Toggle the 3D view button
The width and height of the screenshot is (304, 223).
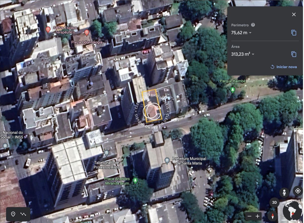point(274,202)
